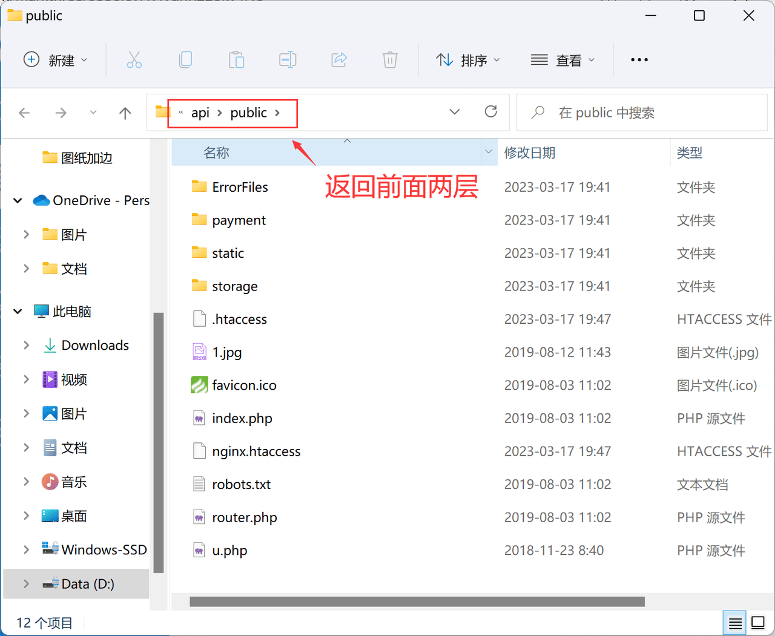This screenshot has height=636, width=775.
Task: Select the payment folder row
Action: 472,220
